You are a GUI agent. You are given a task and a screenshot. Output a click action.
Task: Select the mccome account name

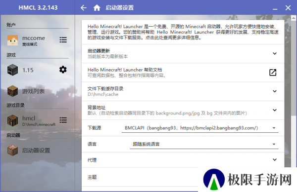34,38
